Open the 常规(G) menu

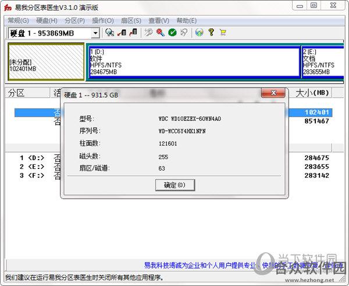pyautogui.click(x=18, y=21)
